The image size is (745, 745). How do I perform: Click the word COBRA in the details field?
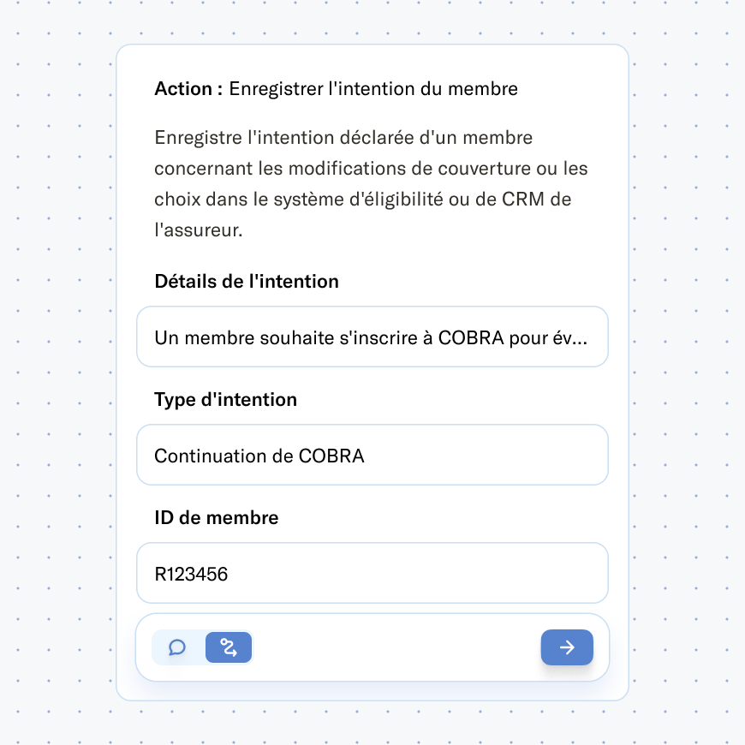point(470,337)
